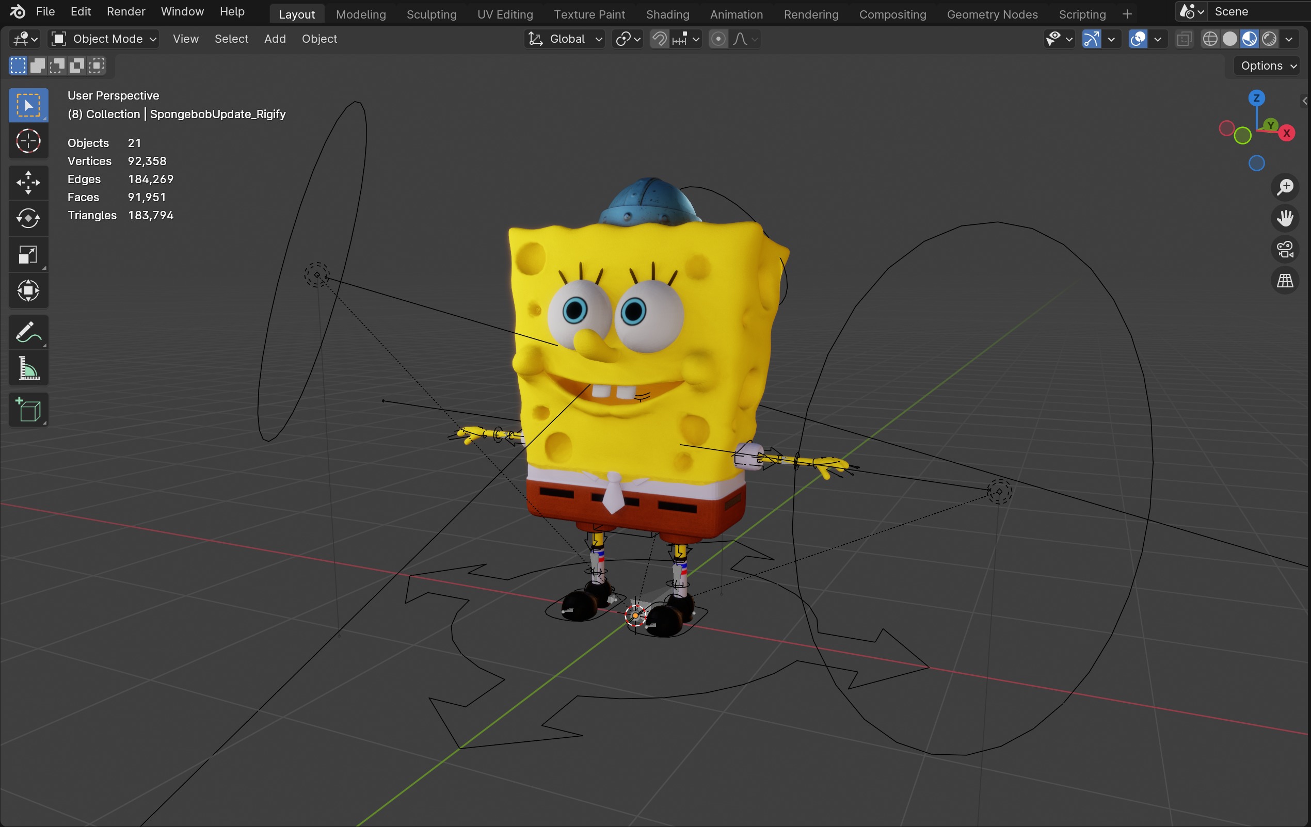This screenshot has height=827, width=1311.
Task: Toggle Snap magnet icon
Action: tap(659, 39)
